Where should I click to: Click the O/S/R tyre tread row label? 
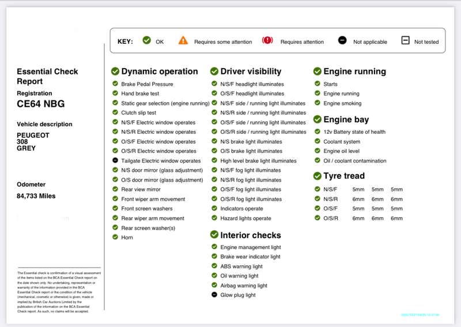[331, 218]
